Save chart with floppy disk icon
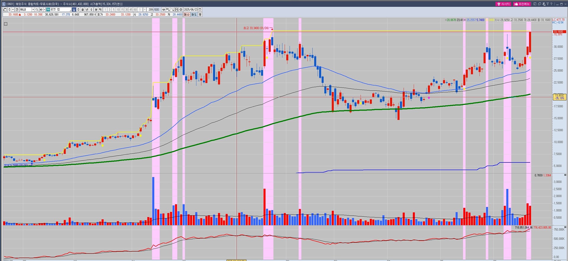Image resolution: width=568 pixels, height=261 pixels. [176, 9]
